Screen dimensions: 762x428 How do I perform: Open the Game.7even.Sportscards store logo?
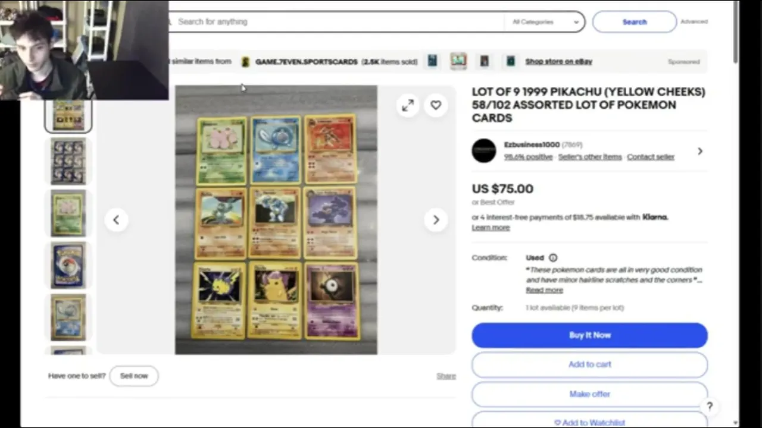(245, 62)
